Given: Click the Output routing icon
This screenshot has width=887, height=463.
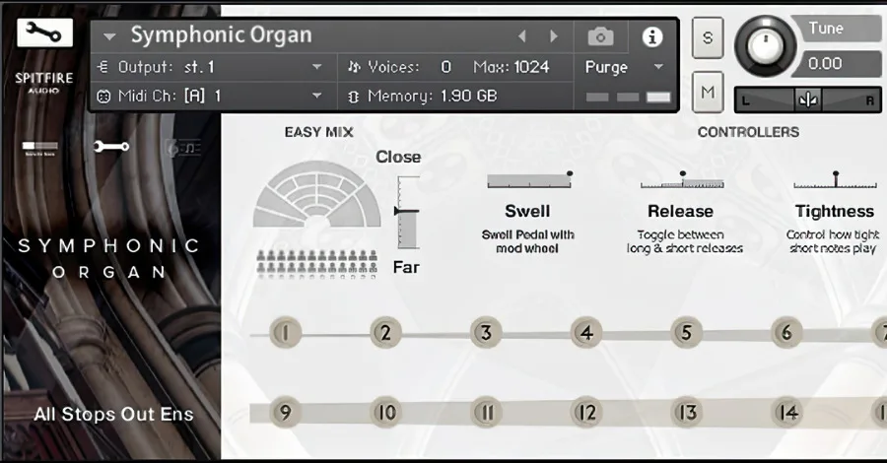Looking at the screenshot, I should [x=102, y=67].
